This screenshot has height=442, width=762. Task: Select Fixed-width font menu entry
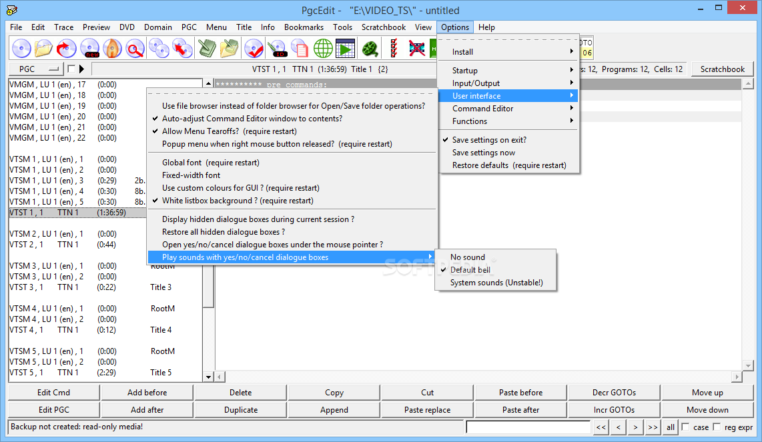[292, 175]
